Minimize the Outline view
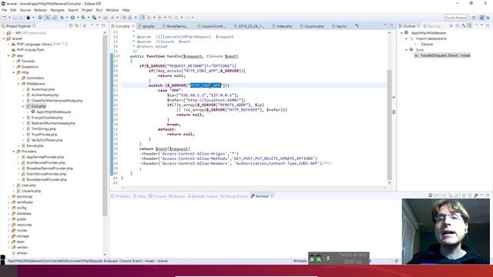 [482, 25]
